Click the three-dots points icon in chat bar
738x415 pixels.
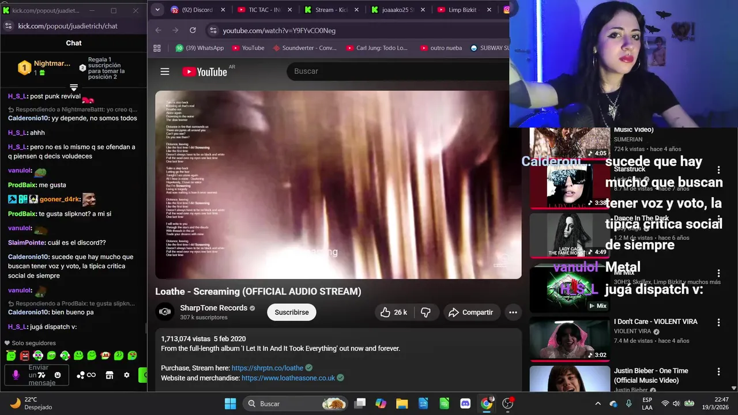tap(81, 375)
